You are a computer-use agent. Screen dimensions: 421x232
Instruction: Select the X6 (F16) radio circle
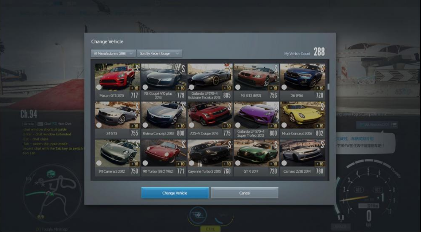pos(284,87)
